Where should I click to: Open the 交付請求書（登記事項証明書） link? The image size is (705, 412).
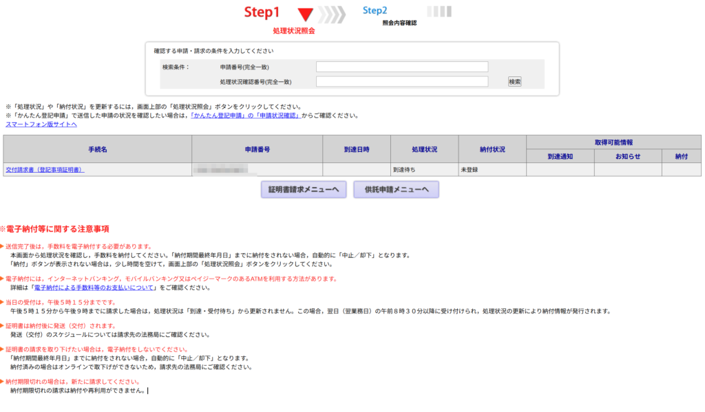point(45,169)
